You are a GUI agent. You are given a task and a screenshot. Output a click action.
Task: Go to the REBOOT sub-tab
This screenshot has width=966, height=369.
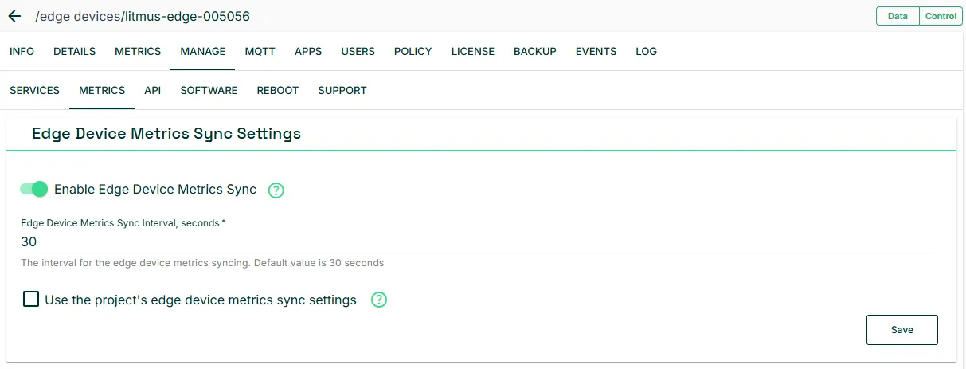pos(278,90)
